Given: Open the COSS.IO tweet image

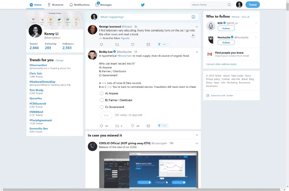Looking at the screenshot, I should tap(149, 169).
